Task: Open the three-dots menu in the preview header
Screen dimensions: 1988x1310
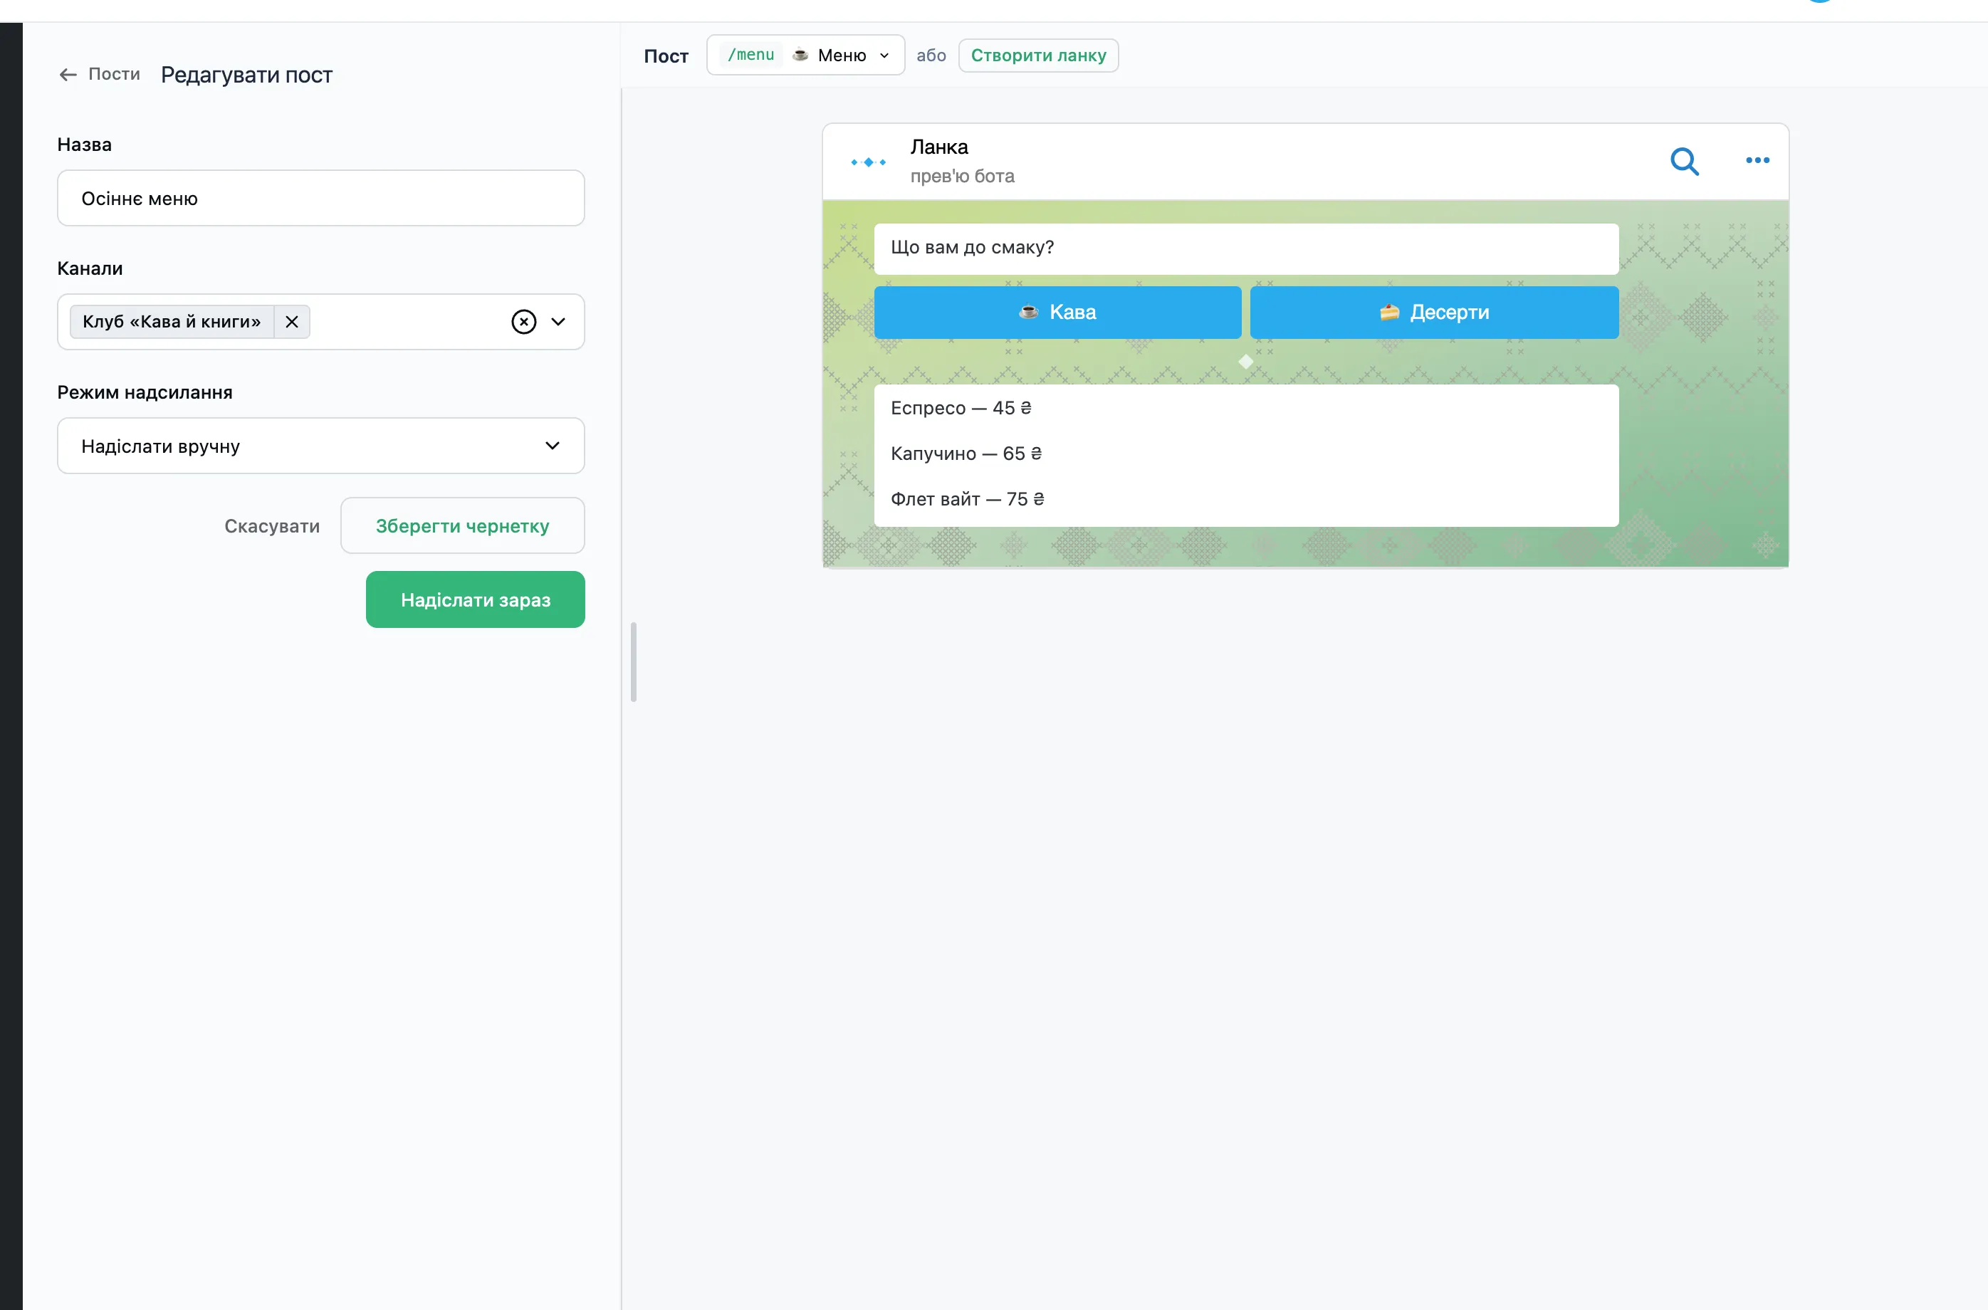Action: tap(1757, 160)
